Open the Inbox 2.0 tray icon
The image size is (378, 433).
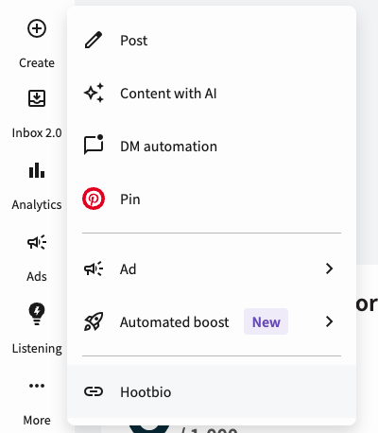pos(37,98)
